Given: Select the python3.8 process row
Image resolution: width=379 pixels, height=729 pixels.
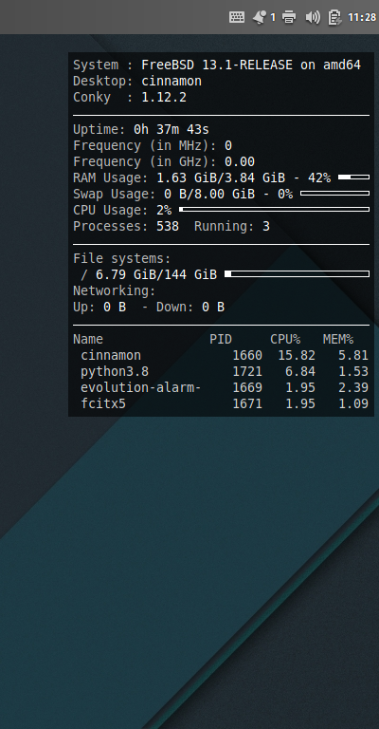Looking at the screenshot, I should coord(221,371).
